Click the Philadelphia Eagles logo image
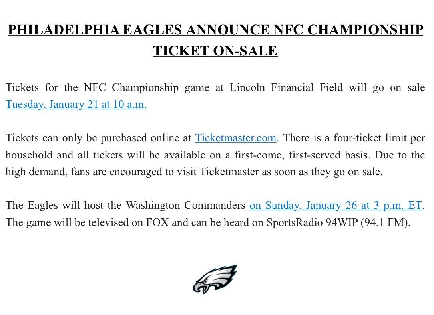 click(215, 279)
